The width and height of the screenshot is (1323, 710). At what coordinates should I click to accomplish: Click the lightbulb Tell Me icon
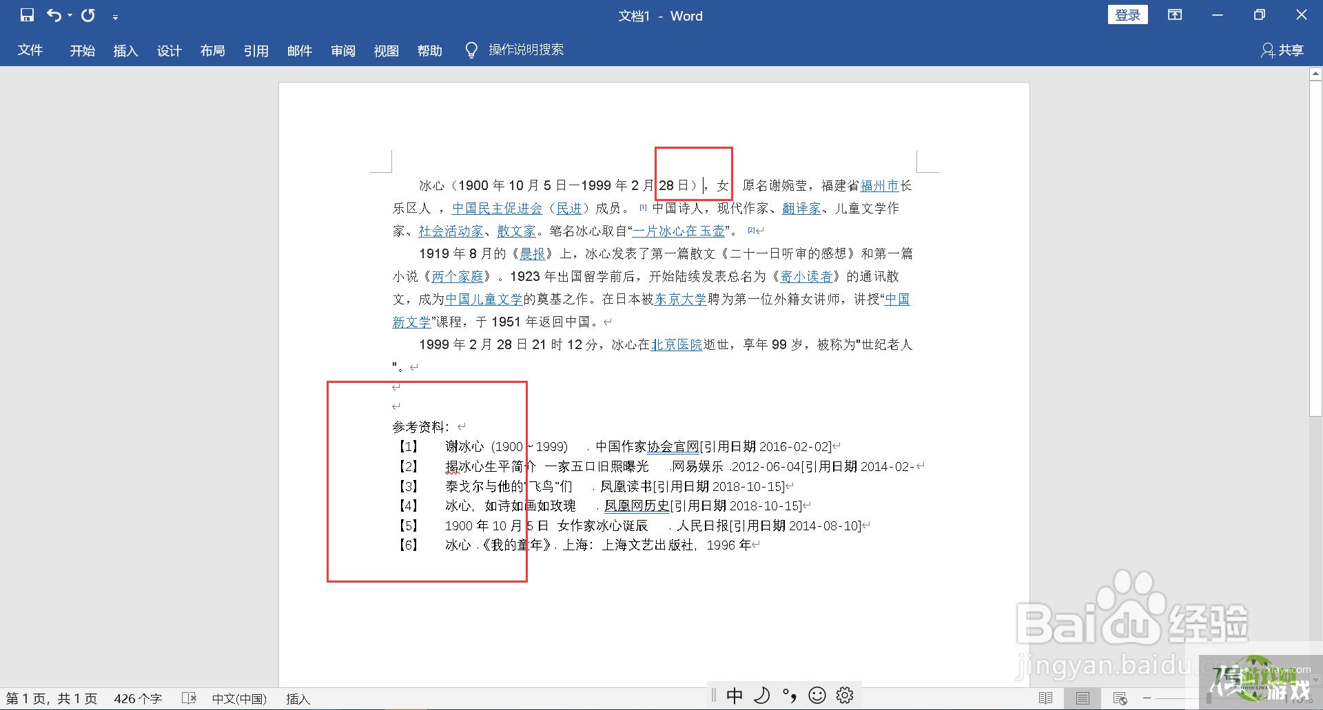pyautogui.click(x=471, y=50)
